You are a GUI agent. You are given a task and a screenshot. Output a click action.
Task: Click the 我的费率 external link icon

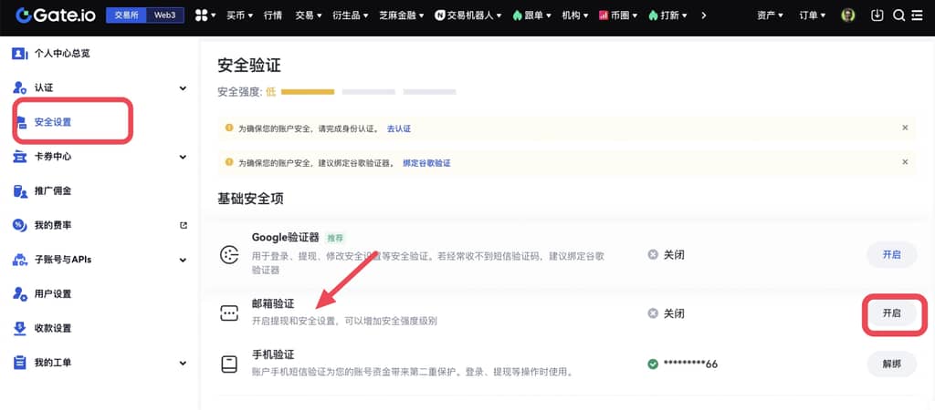point(183,225)
